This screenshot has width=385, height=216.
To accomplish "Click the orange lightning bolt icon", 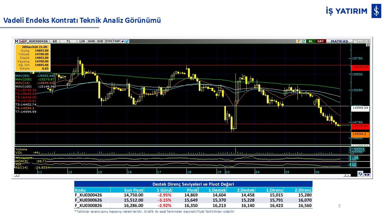I will tap(298, 41).
